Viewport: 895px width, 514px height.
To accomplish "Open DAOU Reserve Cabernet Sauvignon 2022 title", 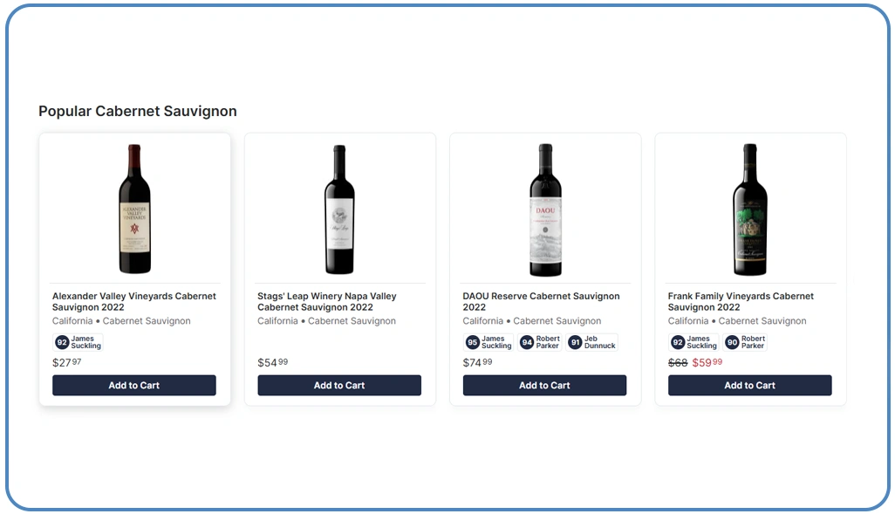I will click(541, 302).
